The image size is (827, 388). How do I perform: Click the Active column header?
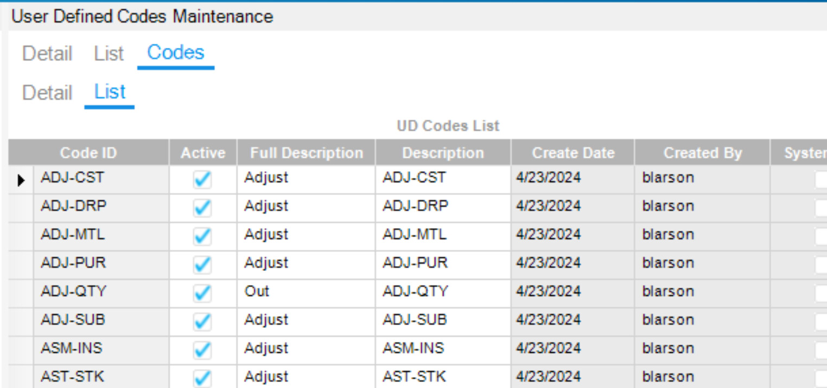pyautogui.click(x=203, y=153)
